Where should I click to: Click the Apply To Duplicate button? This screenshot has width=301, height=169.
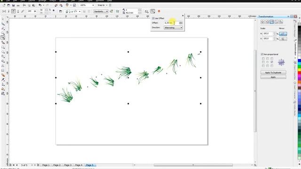[273, 73]
